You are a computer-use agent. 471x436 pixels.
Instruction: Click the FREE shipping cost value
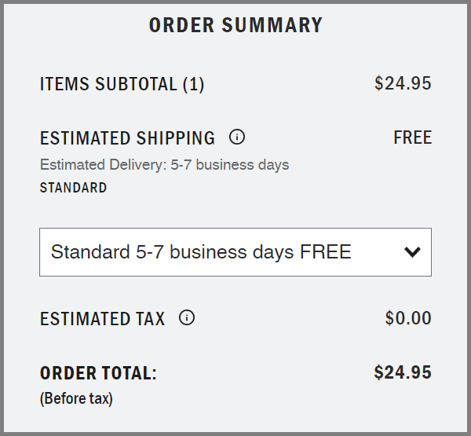pos(412,138)
